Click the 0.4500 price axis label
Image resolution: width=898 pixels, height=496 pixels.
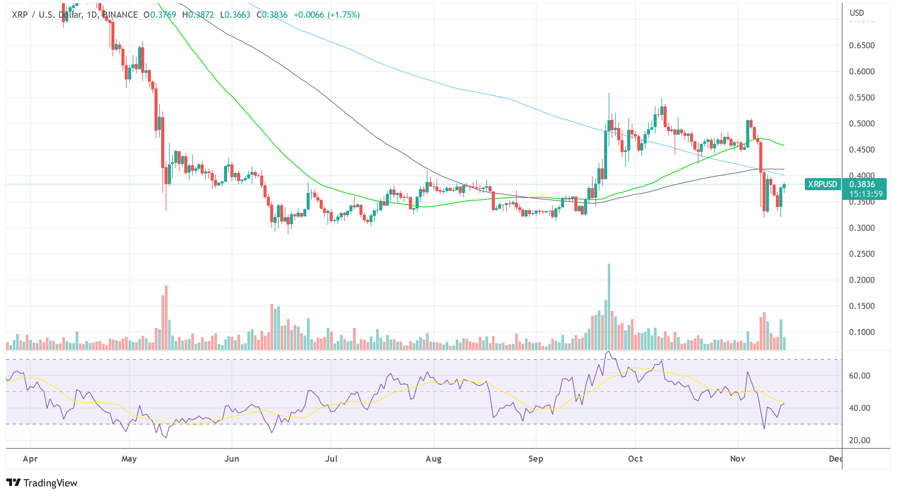pos(862,150)
